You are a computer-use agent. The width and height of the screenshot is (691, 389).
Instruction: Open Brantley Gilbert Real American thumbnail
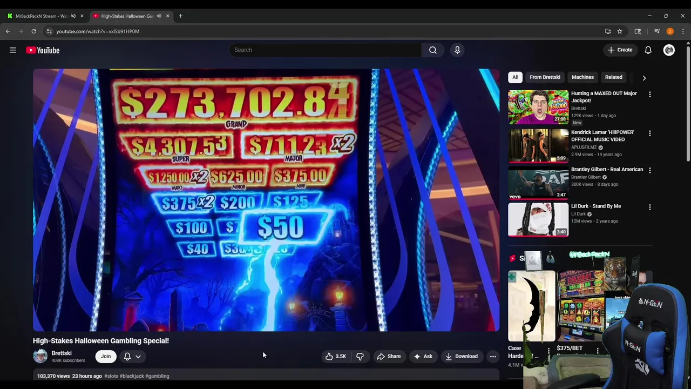pyautogui.click(x=538, y=183)
